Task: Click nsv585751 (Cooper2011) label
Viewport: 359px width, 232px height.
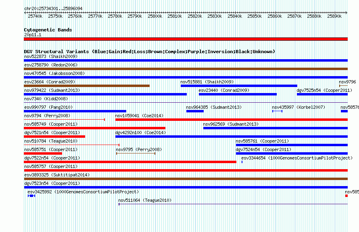Action: [51, 149]
